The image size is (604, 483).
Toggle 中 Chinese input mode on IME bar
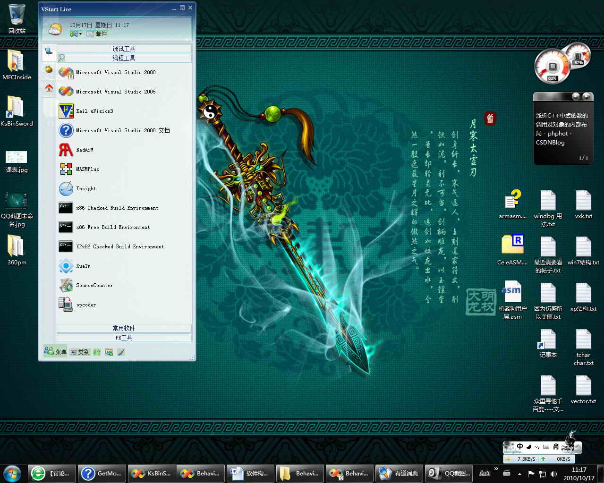click(520, 446)
